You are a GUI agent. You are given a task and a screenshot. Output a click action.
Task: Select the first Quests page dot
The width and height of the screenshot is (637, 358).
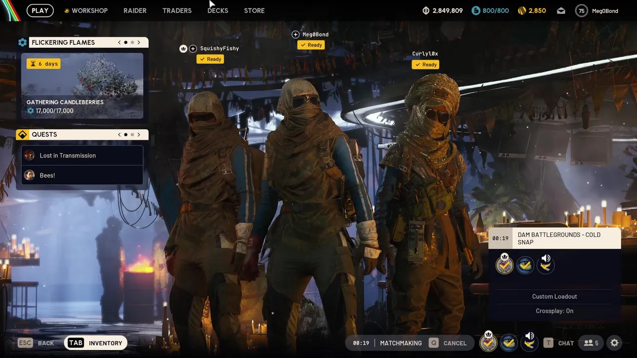[125, 134]
